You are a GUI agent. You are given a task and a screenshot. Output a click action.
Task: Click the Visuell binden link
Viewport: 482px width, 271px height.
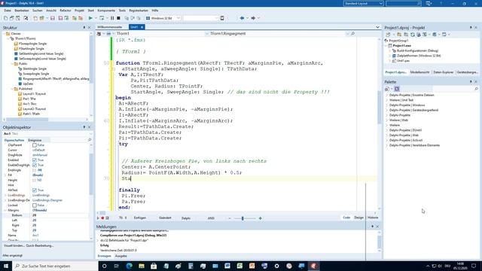14,246
